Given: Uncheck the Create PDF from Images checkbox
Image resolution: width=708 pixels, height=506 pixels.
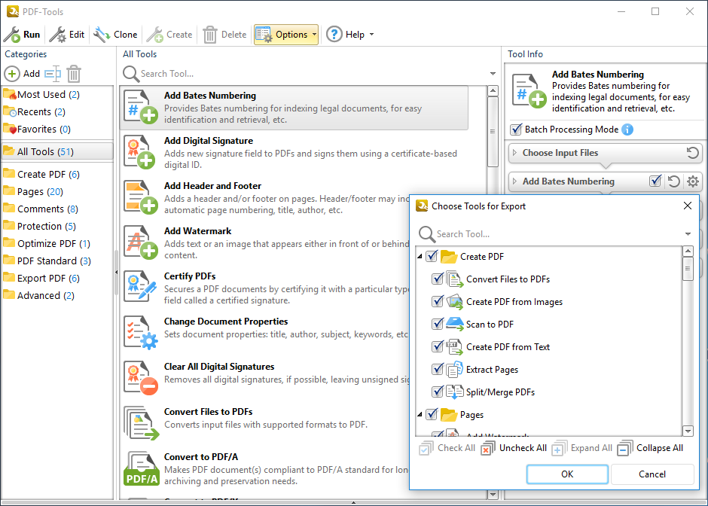Looking at the screenshot, I should [438, 302].
